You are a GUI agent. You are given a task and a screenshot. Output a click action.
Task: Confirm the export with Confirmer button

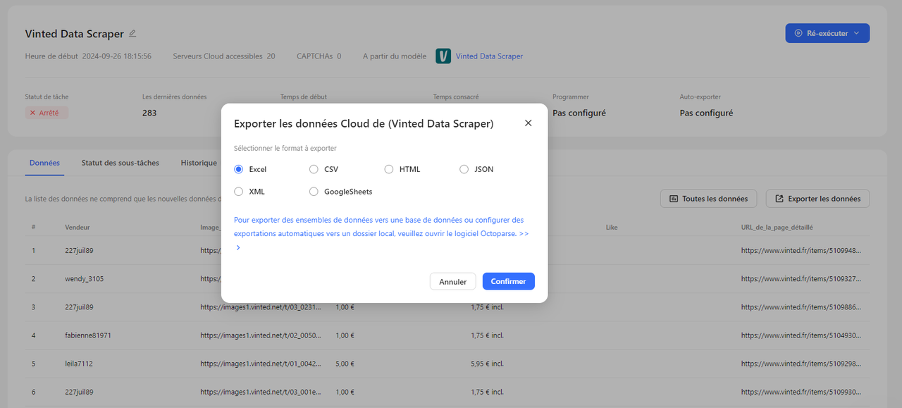(x=508, y=281)
